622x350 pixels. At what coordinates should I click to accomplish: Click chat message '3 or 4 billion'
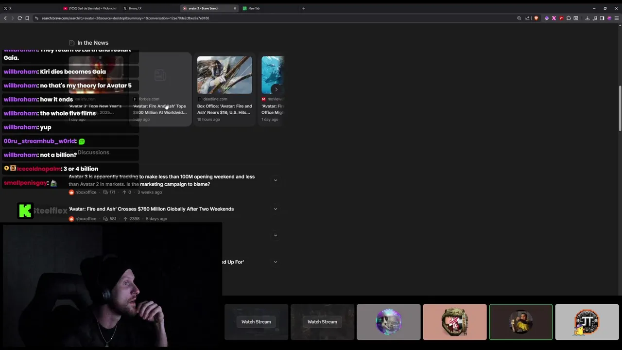[x=81, y=169]
